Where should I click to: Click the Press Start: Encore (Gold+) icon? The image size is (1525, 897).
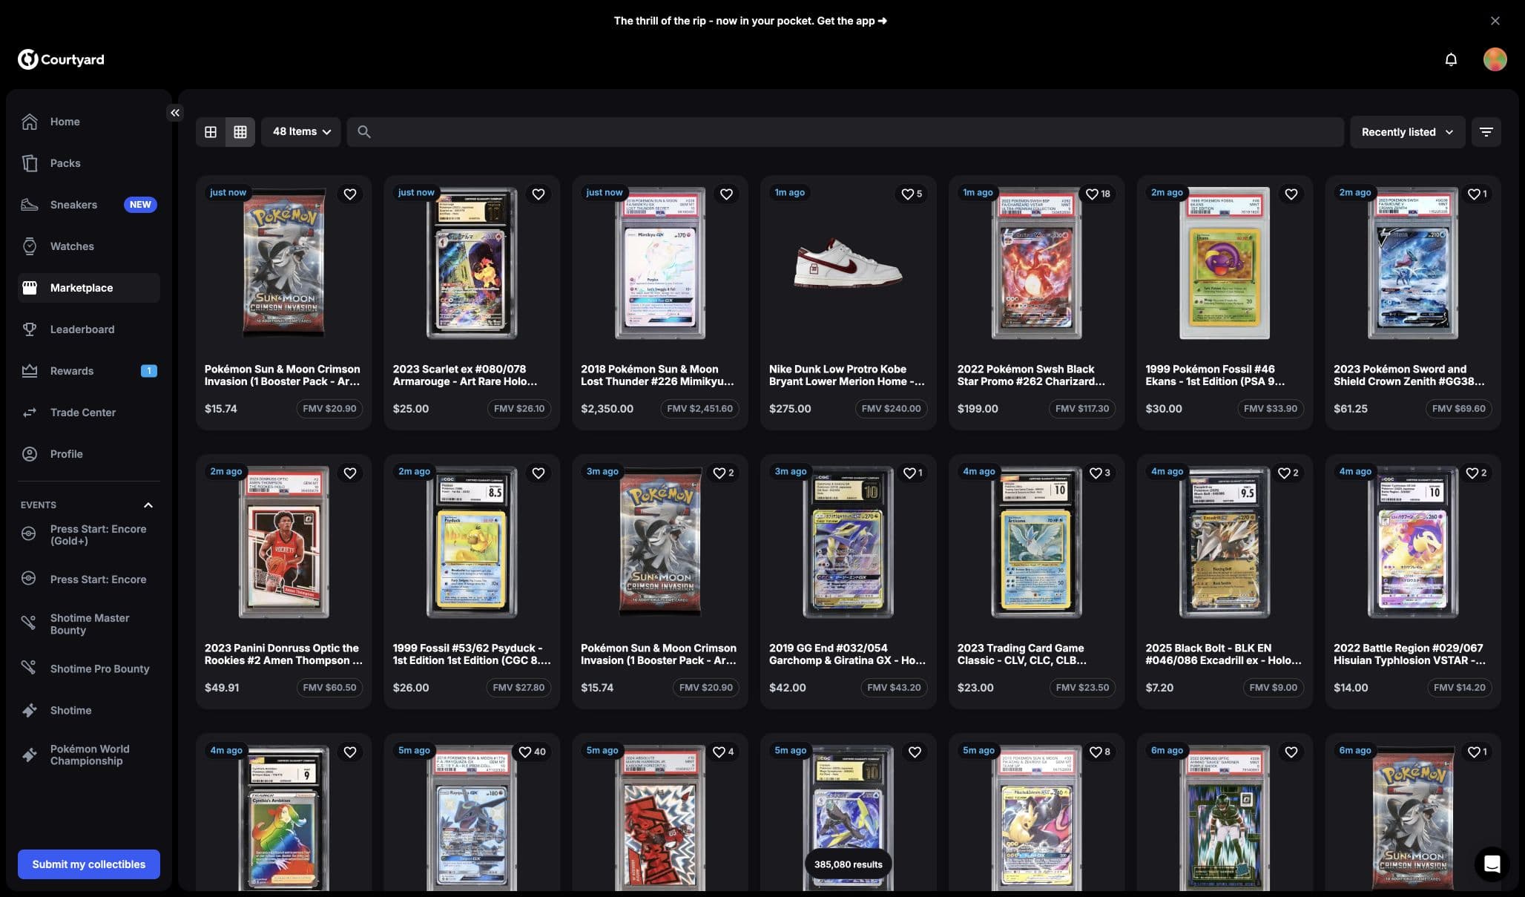[29, 533]
